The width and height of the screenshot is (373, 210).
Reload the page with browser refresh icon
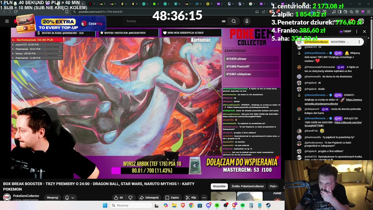click(16, 12)
